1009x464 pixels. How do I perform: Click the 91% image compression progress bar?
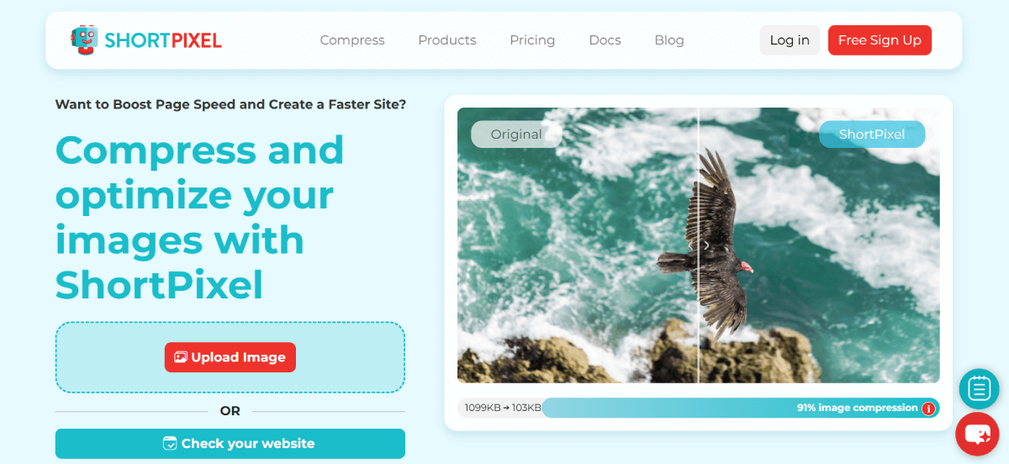(x=741, y=408)
